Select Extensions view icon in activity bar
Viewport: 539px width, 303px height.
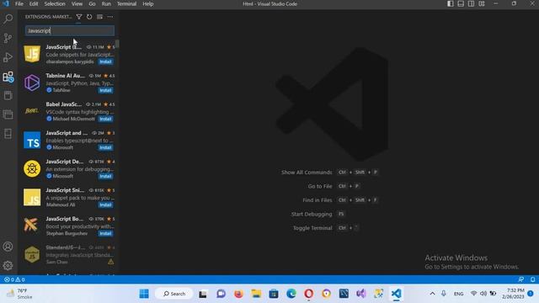(x=8, y=77)
